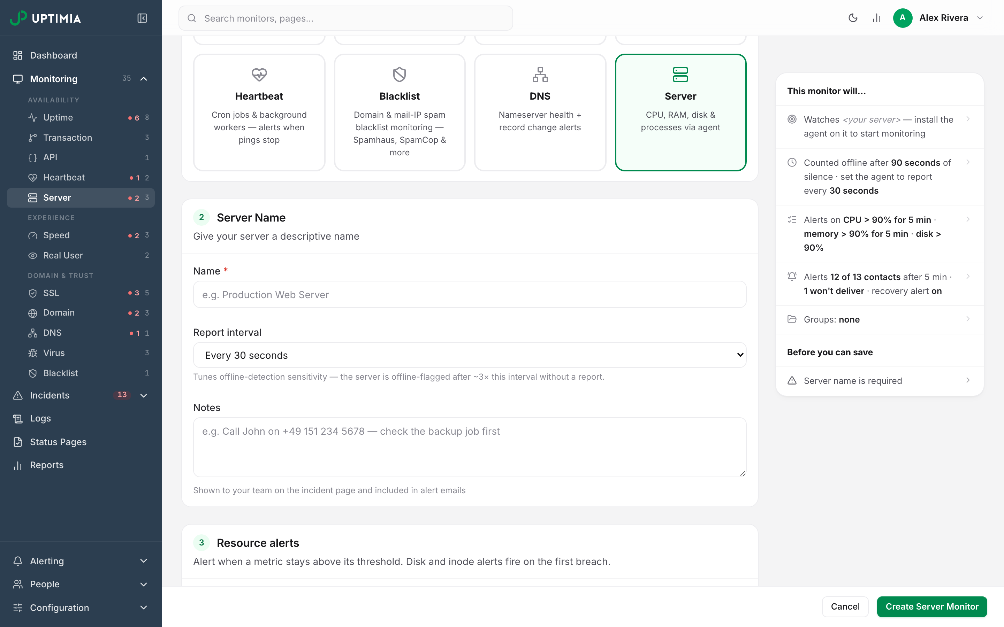Screen dimensions: 1004x627
Task: Click the Uptimia logo
Action: (x=45, y=18)
